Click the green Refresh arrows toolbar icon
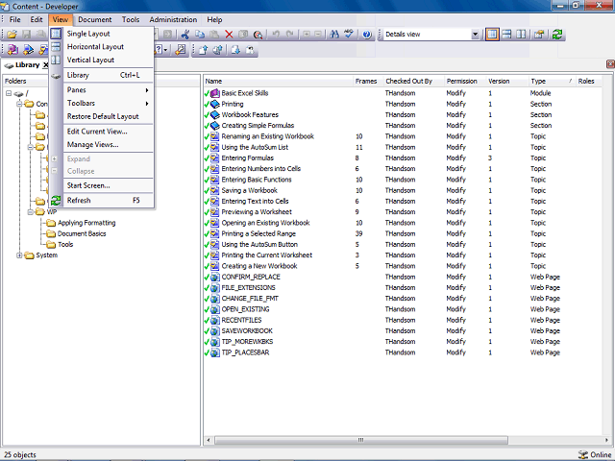This screenshot has height=461, width=615. pos(557,35)
